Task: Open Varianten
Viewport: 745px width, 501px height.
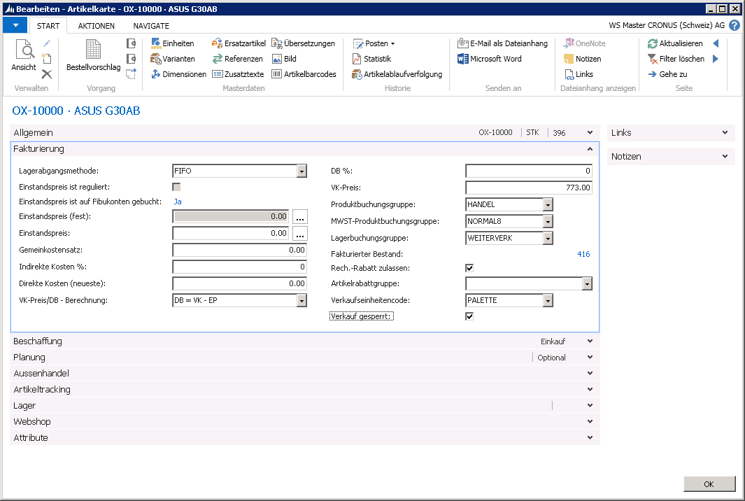Action: click(173, 59)
